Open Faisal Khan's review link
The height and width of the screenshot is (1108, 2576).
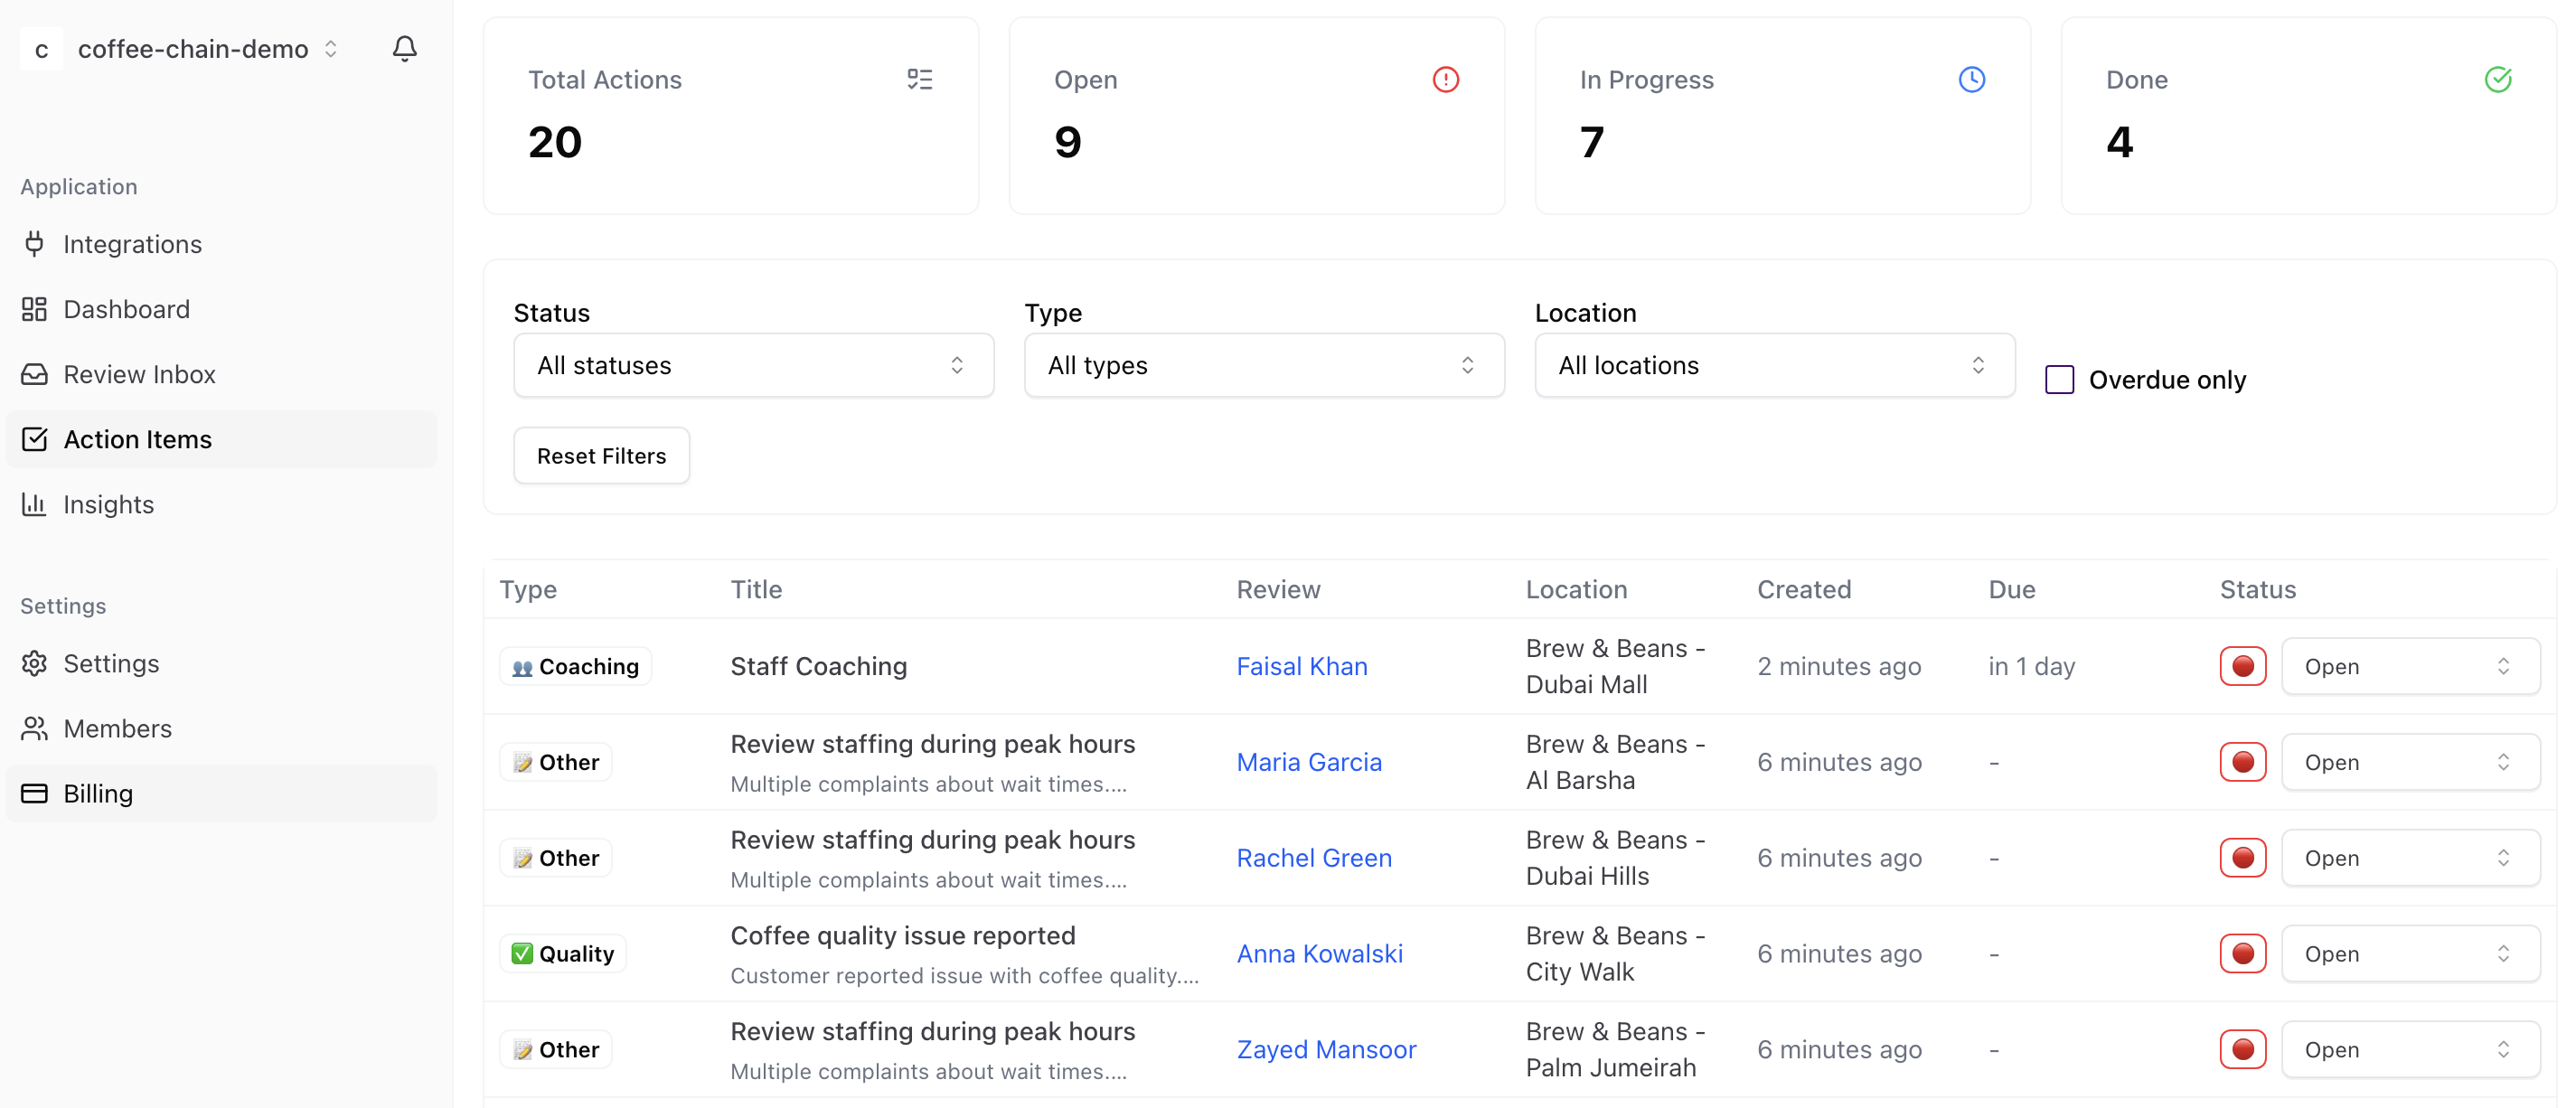[x=1301, y=665]
